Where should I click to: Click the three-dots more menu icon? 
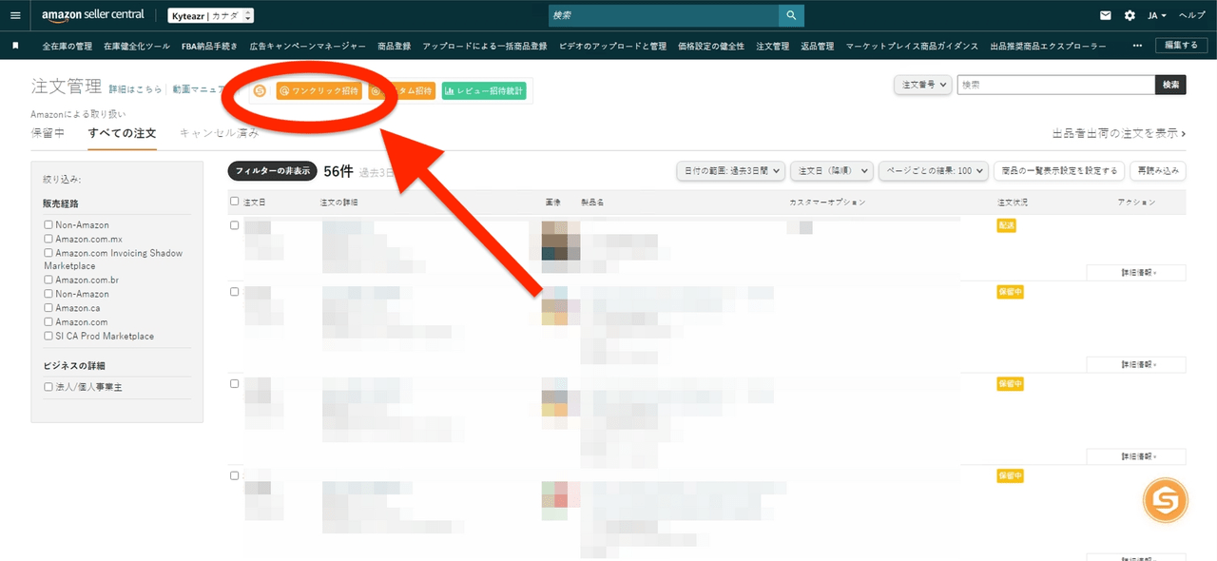[1137, 46]
